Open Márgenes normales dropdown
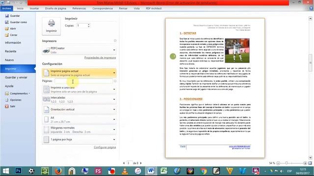The height and width of the screenshot is (176, 314). coord(79,130)
